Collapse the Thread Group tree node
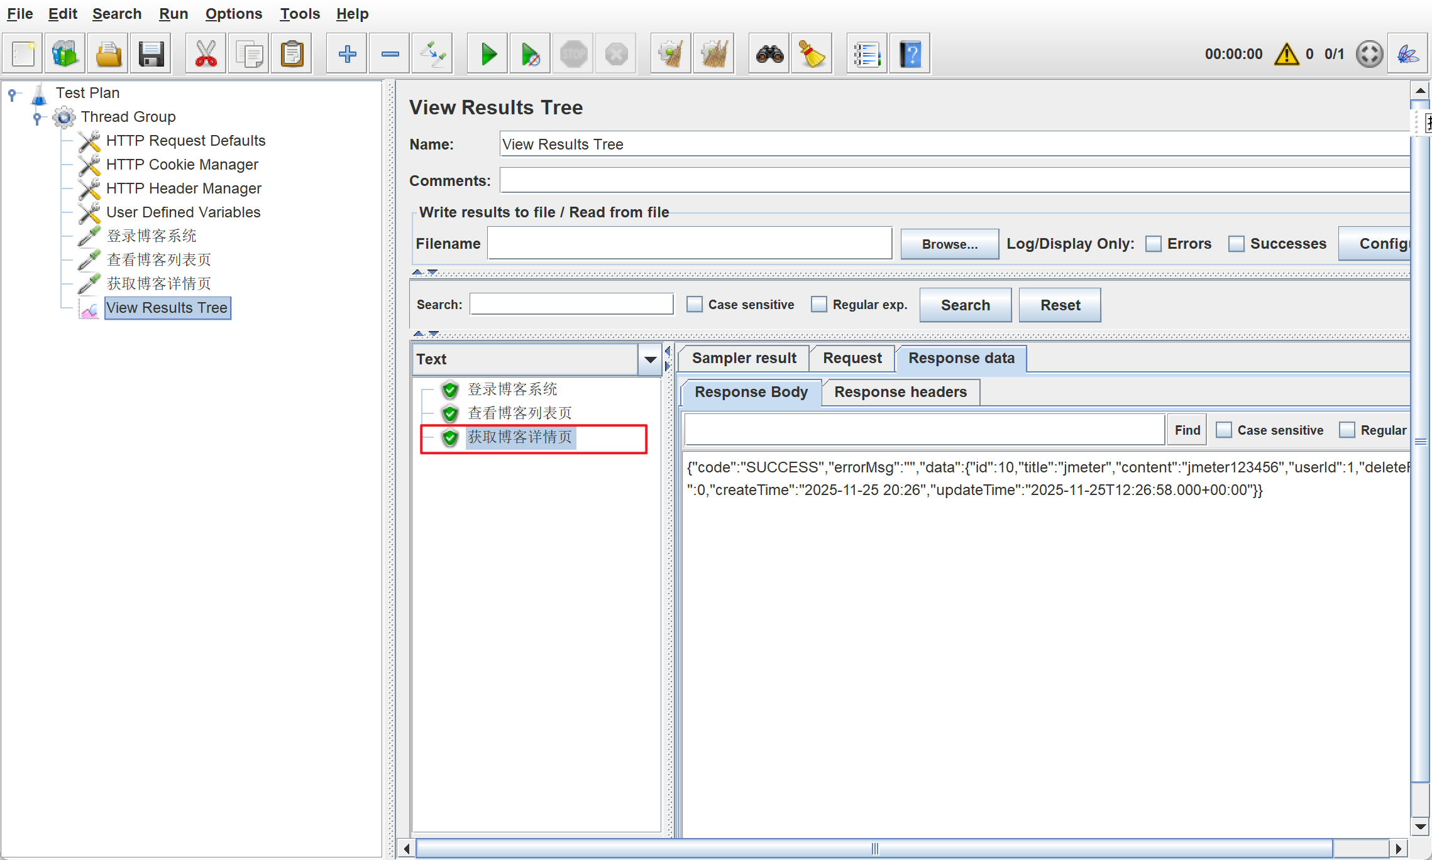This screenshot has width=1432, height=860. tap(37, 117)
